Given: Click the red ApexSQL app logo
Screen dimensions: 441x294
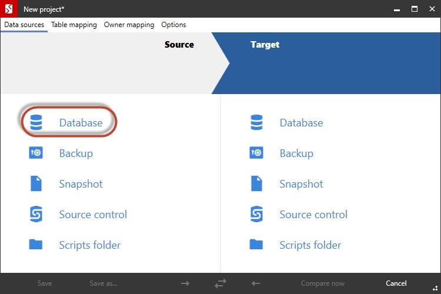Looking at the screenshot, I should [9, 9].
